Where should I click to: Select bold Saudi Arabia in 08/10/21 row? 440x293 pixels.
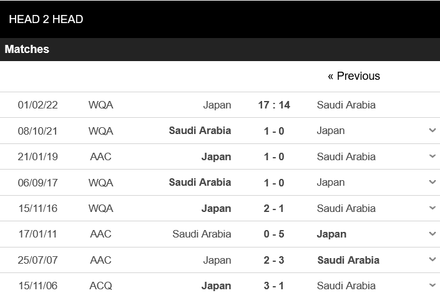[200, 130]
